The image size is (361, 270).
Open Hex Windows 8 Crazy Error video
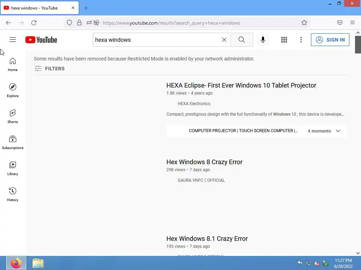click(x=204, y=162)
